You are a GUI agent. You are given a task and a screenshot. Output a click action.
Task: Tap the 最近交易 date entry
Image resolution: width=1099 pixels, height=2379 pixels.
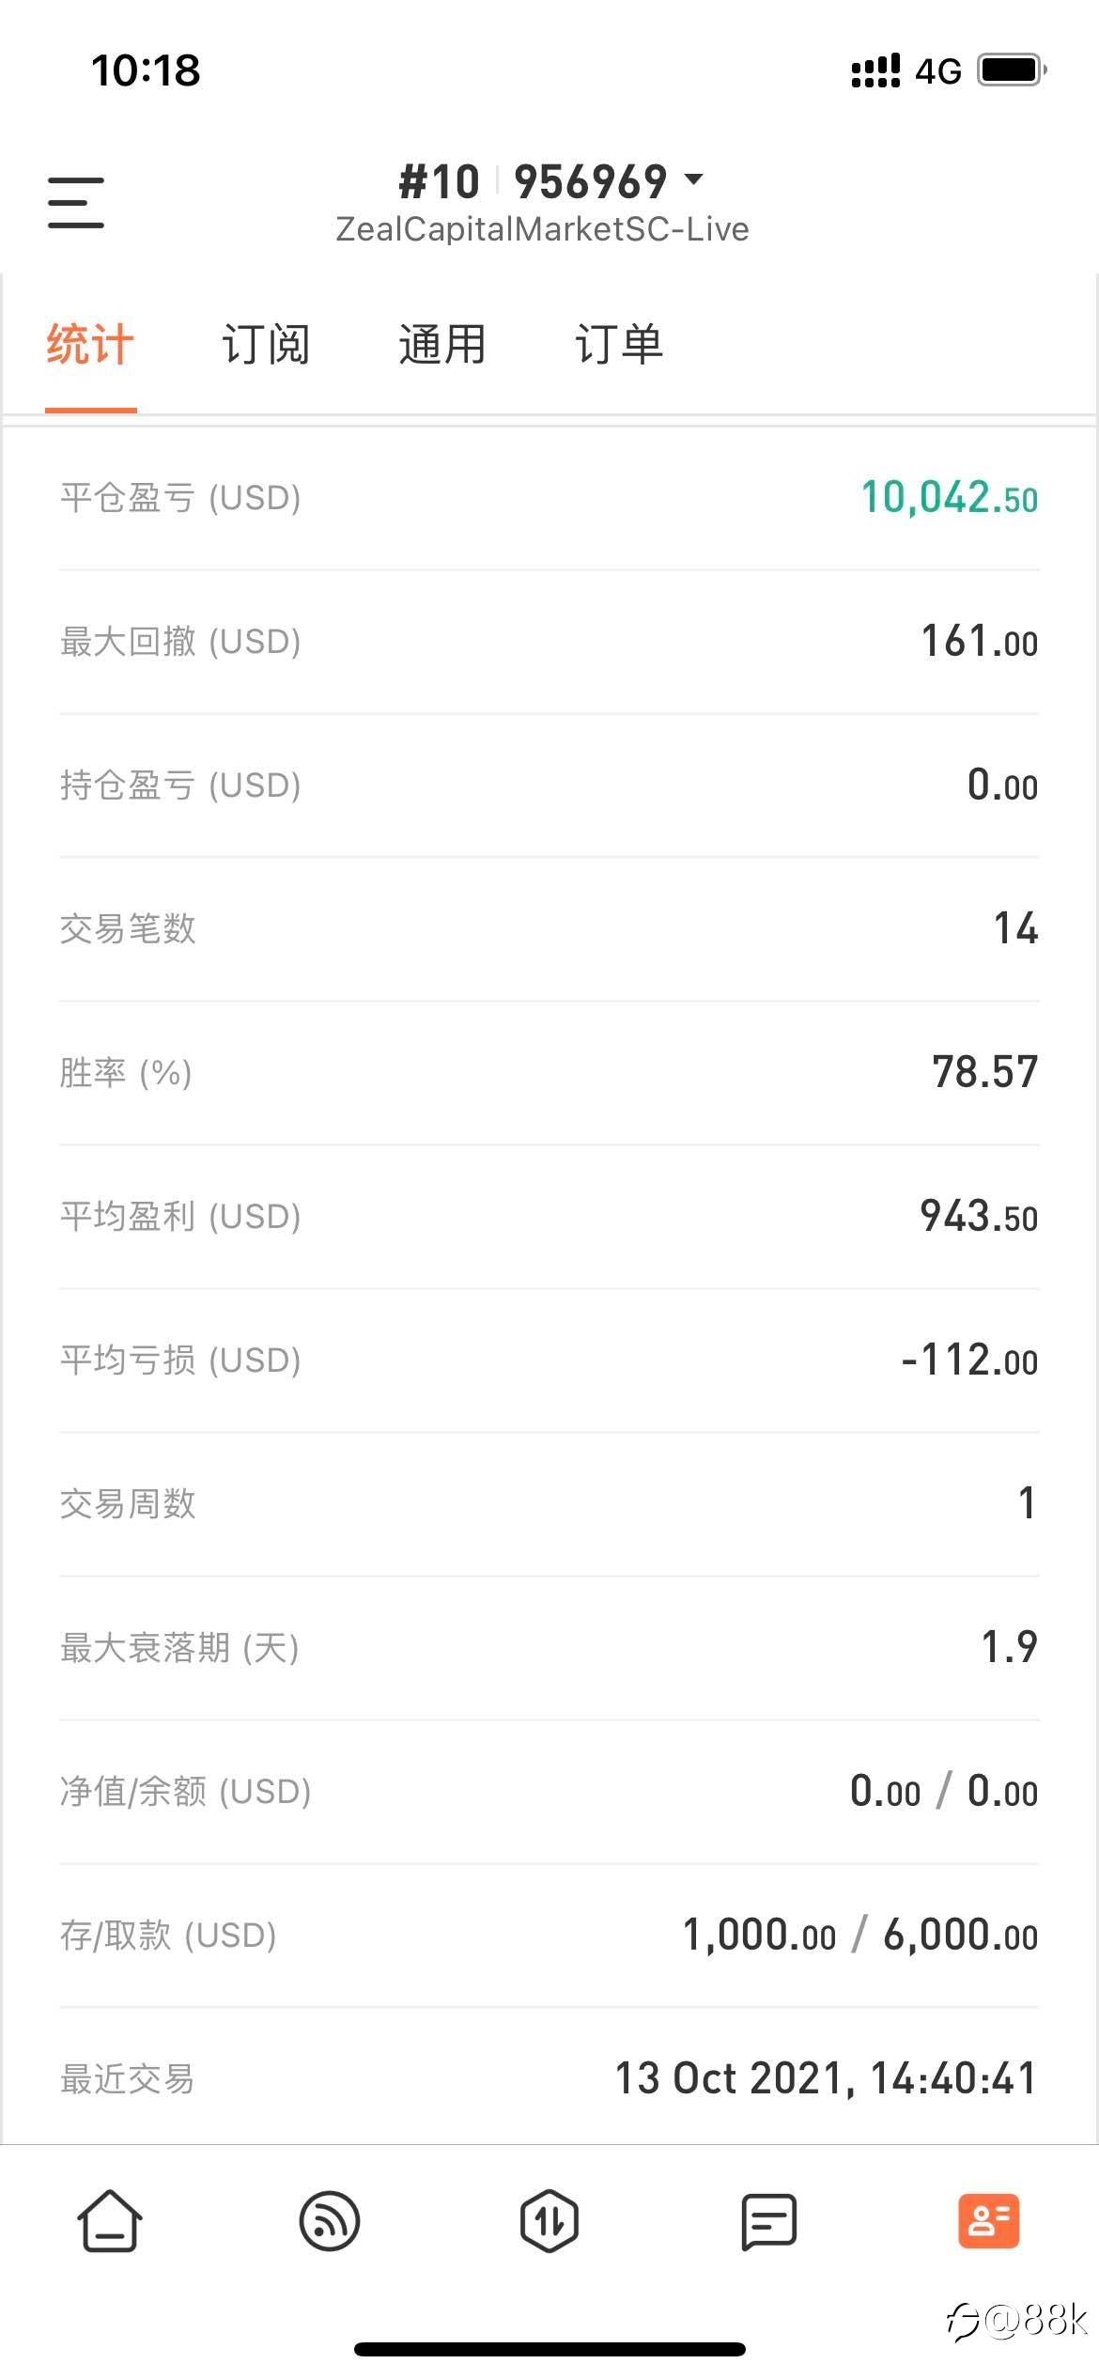click(826, 2078)
